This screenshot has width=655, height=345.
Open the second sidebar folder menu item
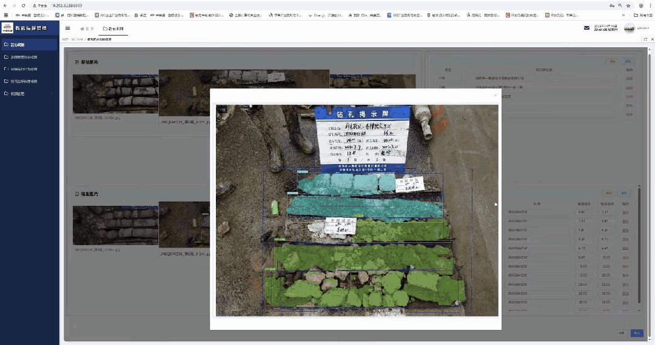coord(30,57)
